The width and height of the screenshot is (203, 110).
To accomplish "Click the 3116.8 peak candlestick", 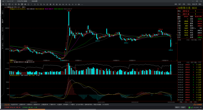I will click(69, 19).
